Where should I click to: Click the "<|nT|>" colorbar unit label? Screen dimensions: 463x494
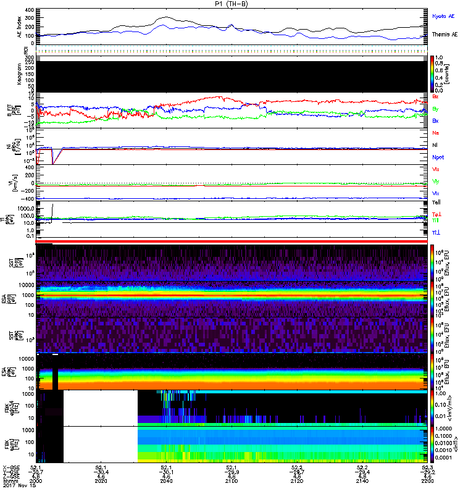pos(455,445)
